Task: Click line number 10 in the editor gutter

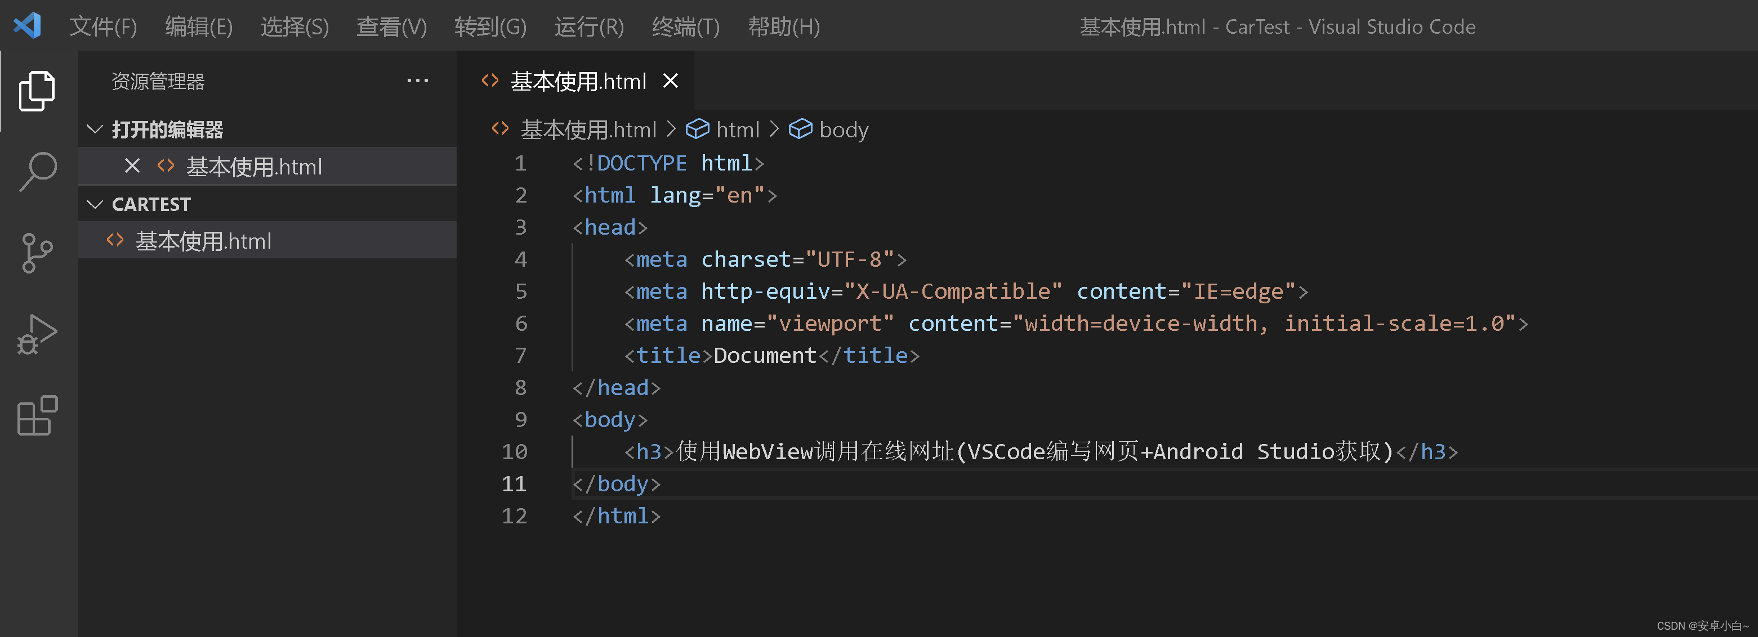Action: click(x=516, y=451)
